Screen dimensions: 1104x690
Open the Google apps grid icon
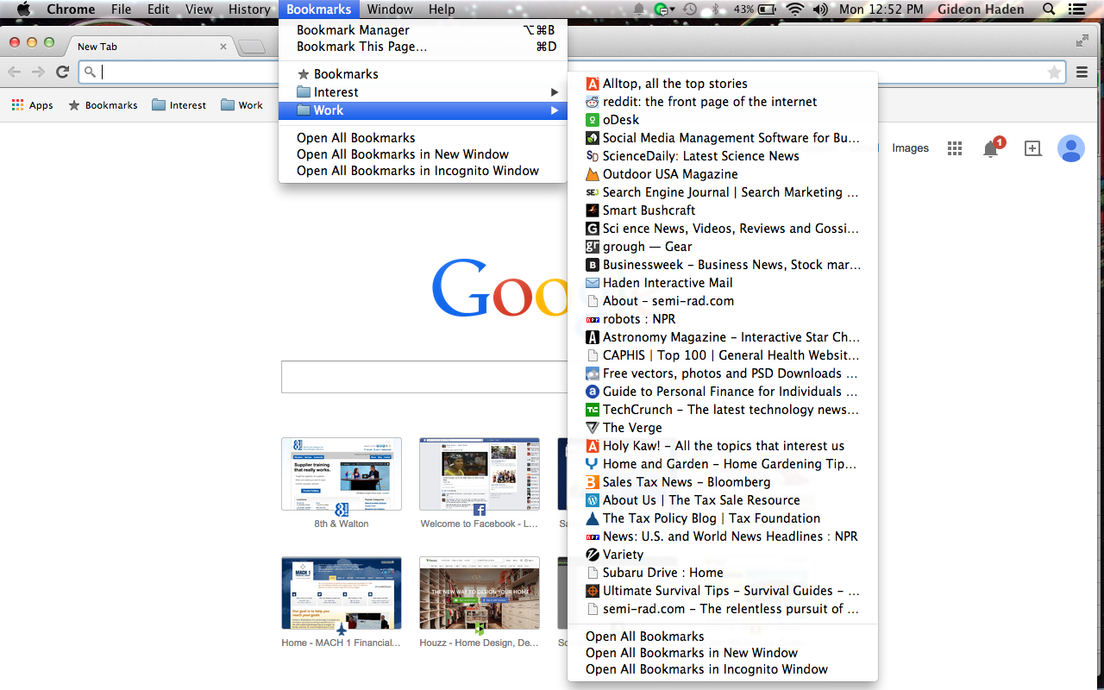954,148
